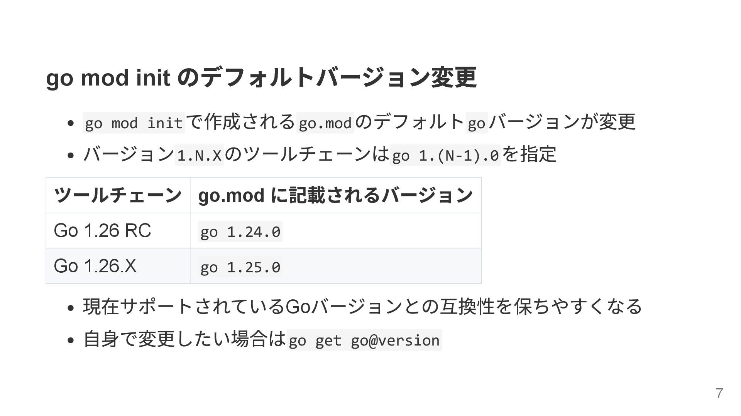
Task: Click the text のツールチェーンは
Action: pos(307,154)
